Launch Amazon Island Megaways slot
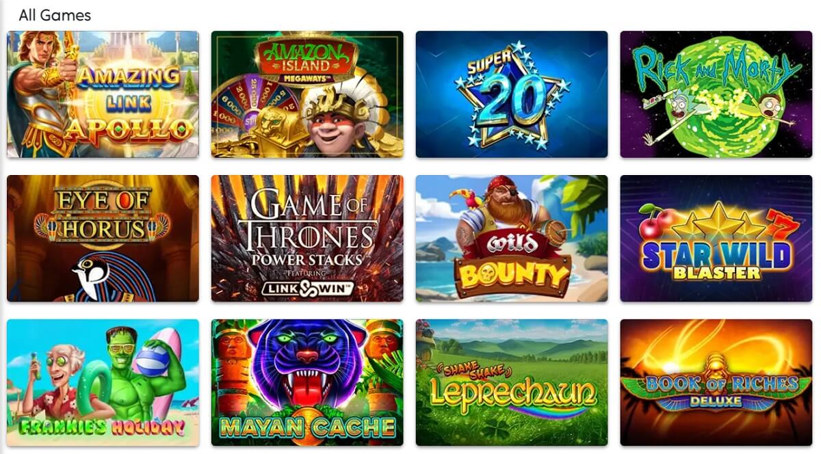The width and height of the screenshot is (821, 454). tap(307, 94)
